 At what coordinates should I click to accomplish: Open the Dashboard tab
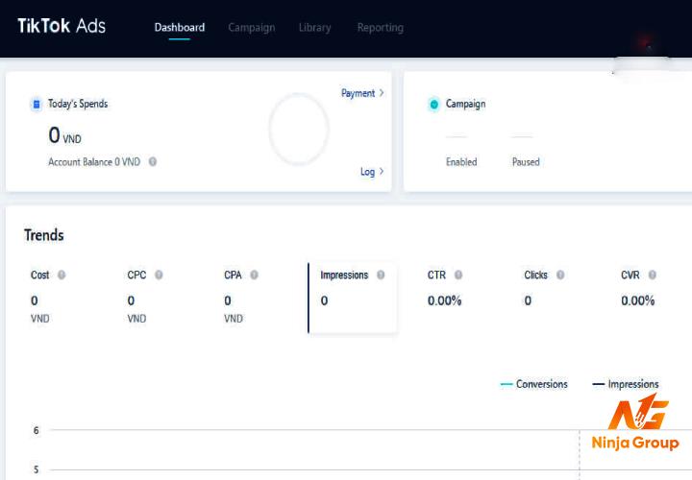(x=179, y=27)
